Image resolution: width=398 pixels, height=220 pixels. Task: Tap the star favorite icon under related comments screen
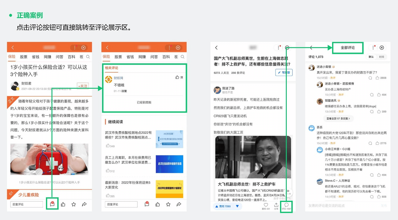pos(168,204)
